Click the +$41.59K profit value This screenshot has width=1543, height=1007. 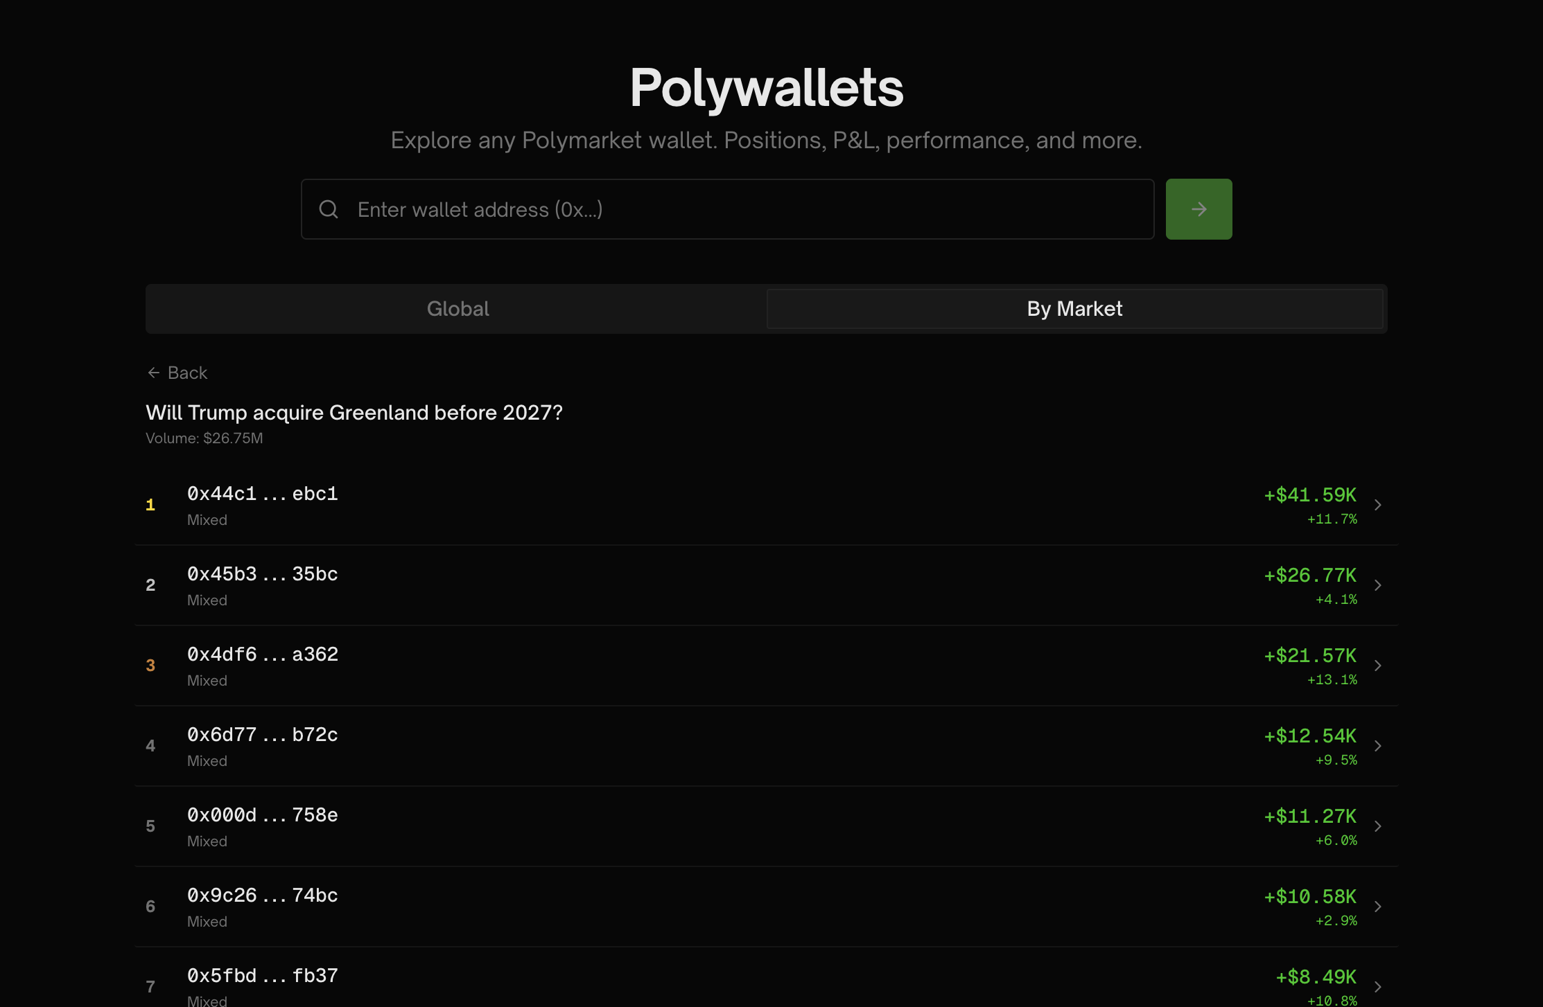click(1310, 494)
